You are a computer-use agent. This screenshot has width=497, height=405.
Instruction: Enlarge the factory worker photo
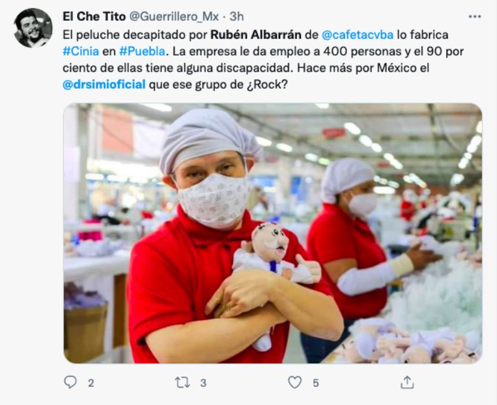pyautogui.click(x=272, y=233)
